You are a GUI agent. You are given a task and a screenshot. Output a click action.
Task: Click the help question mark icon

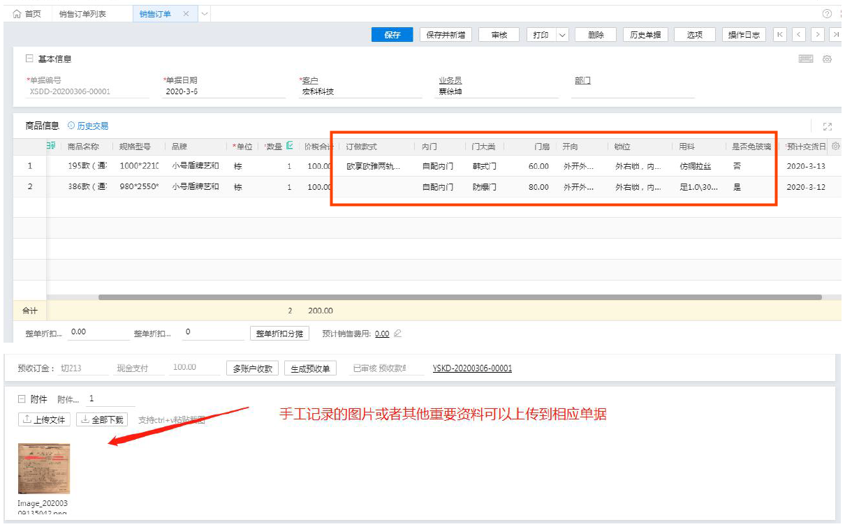pos(827,14)
